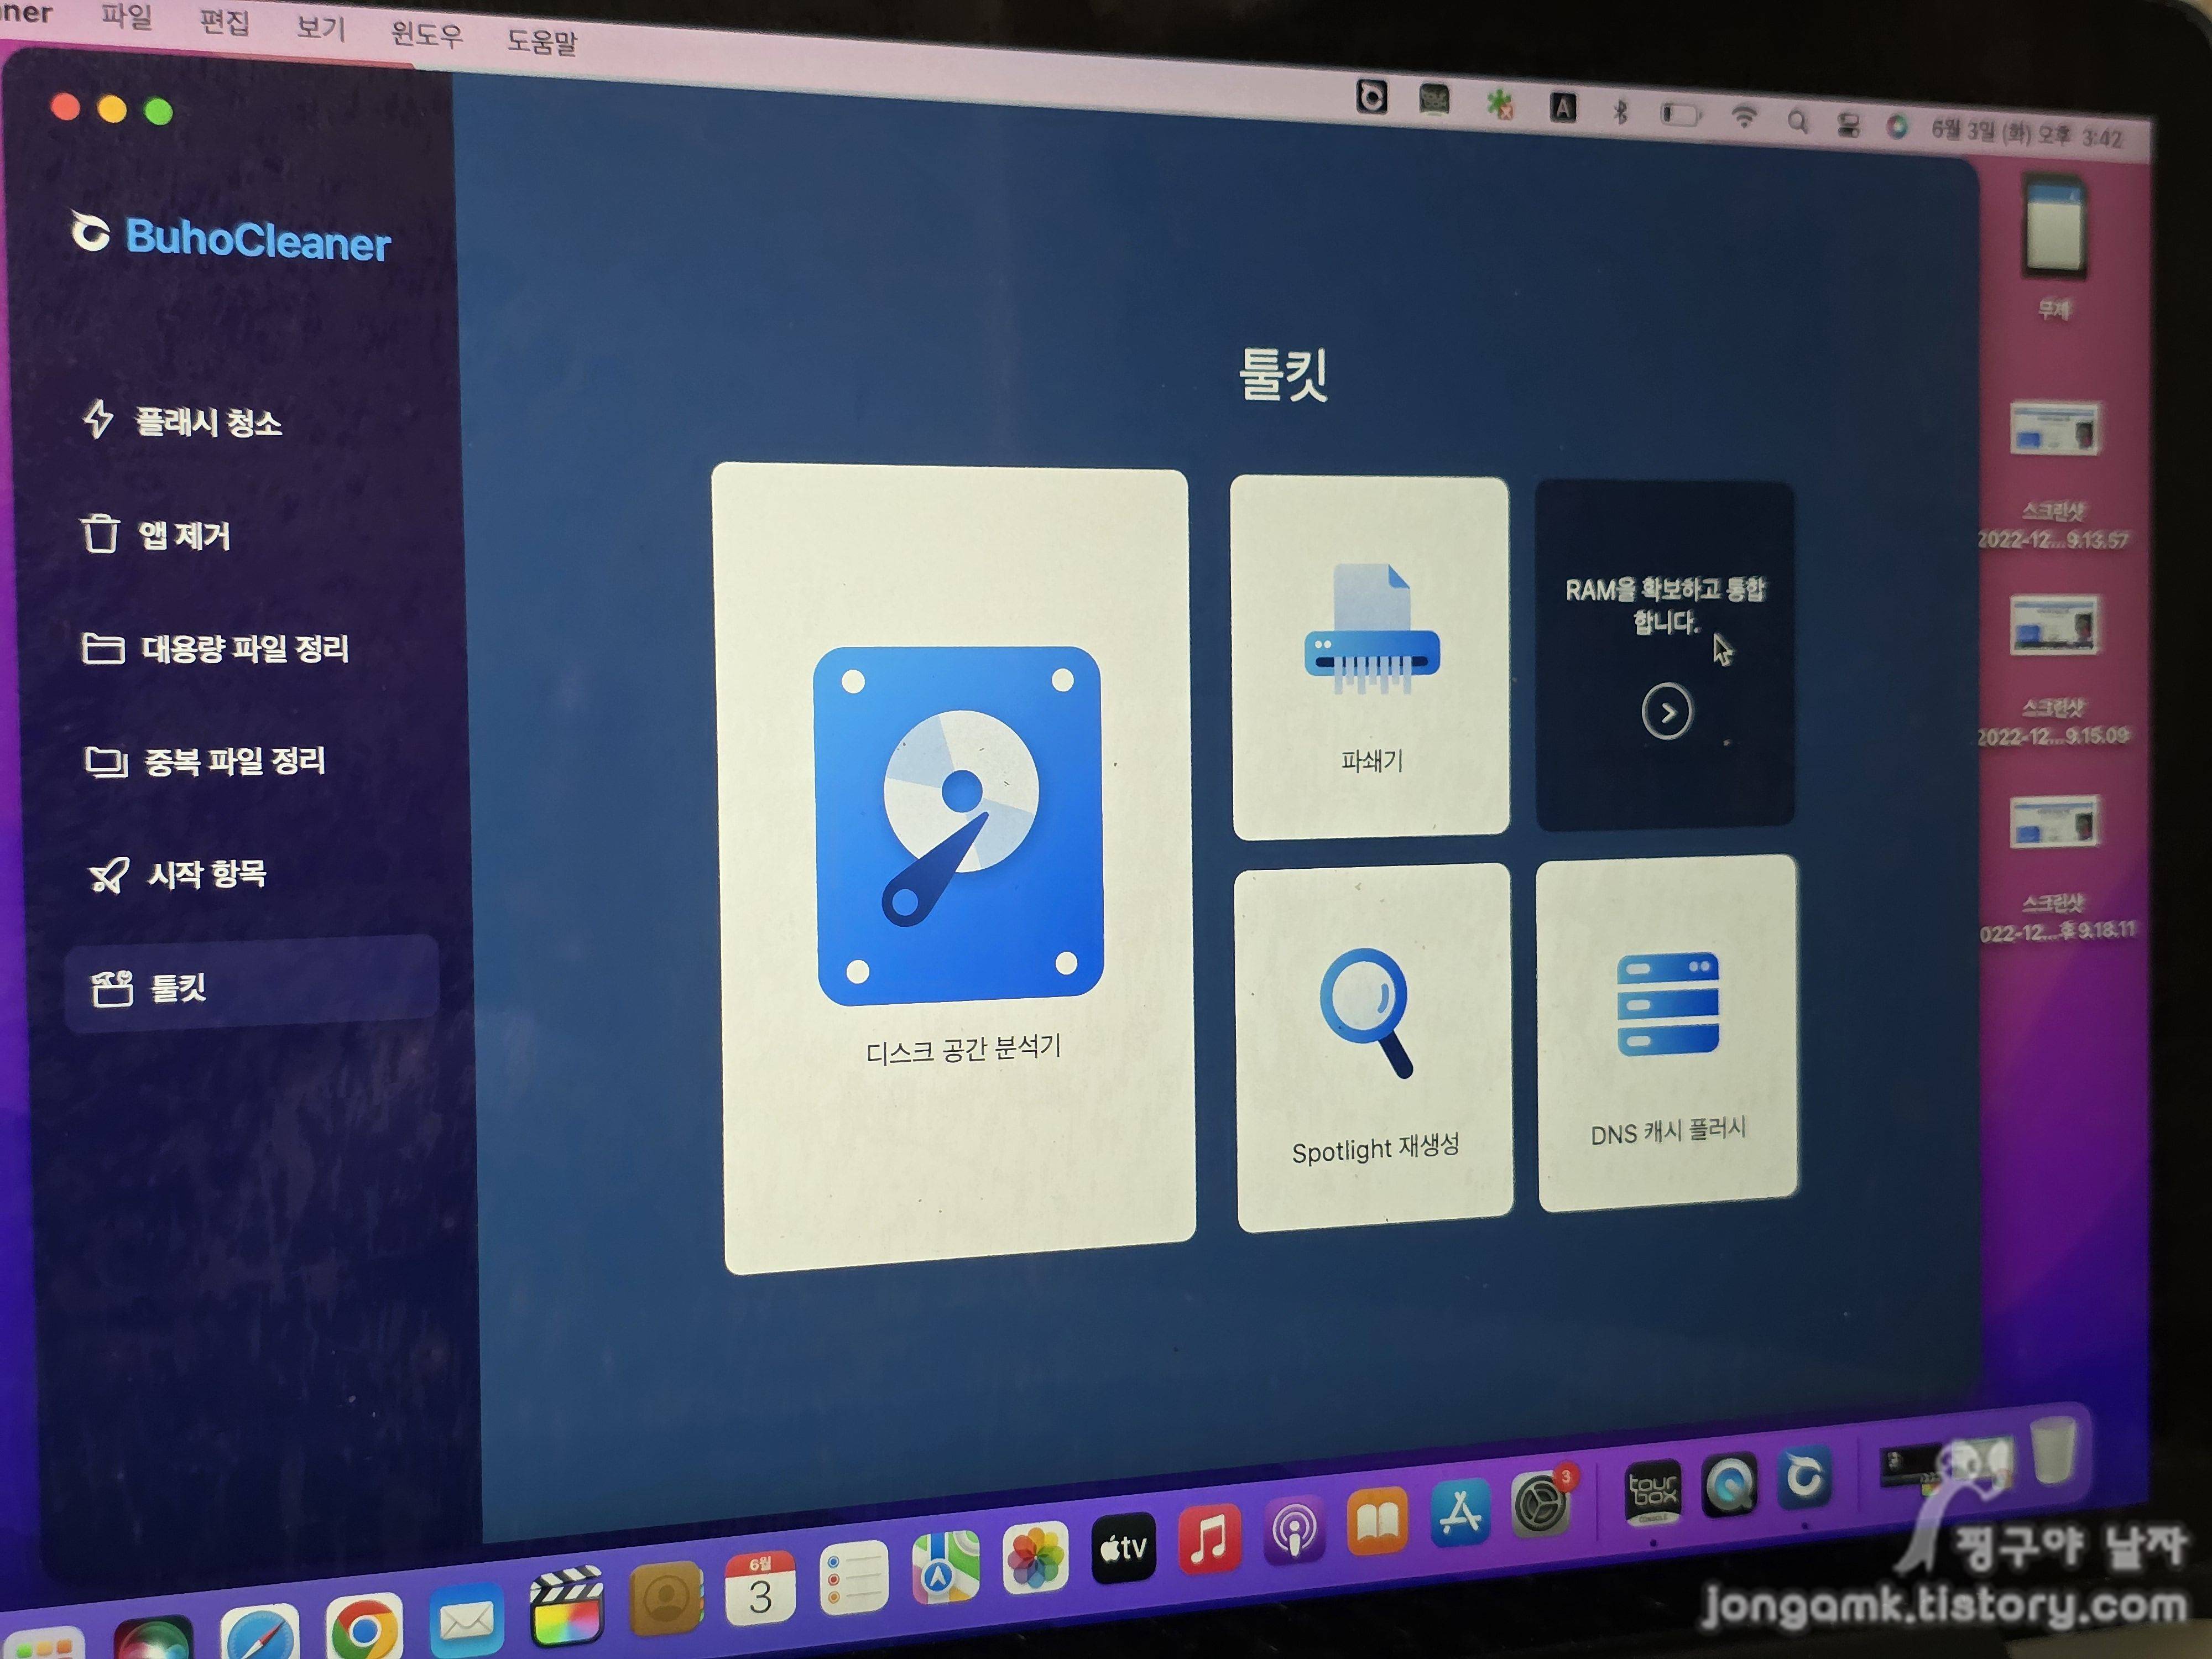Open Apple Music from the dock

coord(1209,1537)
